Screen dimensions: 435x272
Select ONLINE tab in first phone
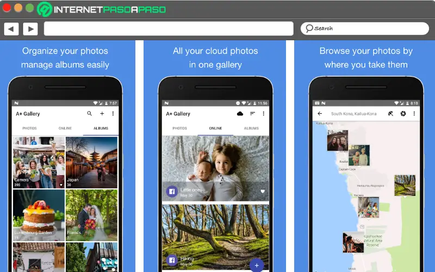[65, 128]
